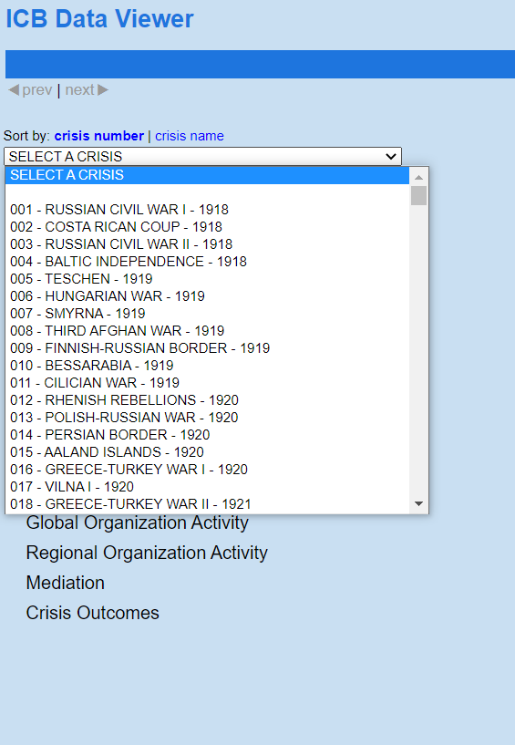Click the ICB Data Viewer title
The image size is (515, 745).
point(99,19)
